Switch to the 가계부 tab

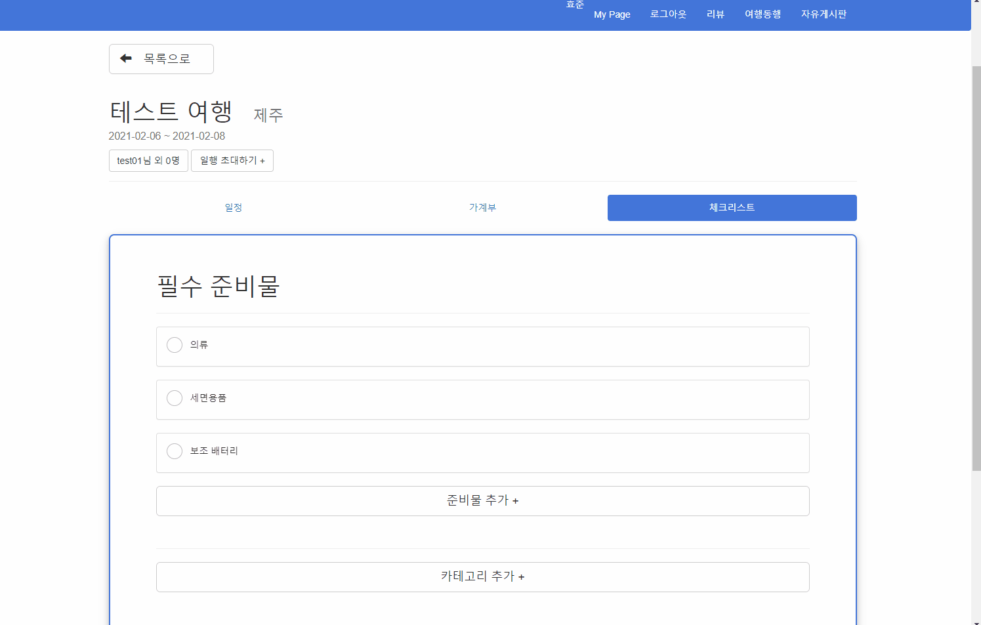point(483,208)
